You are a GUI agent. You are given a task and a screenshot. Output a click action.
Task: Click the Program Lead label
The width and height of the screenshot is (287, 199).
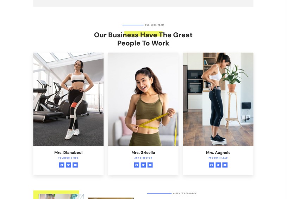tap(218, 158)
